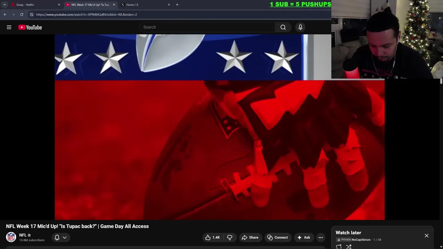
Task: Close the Watch later playlist panel
Action: (x=426, y=236)
